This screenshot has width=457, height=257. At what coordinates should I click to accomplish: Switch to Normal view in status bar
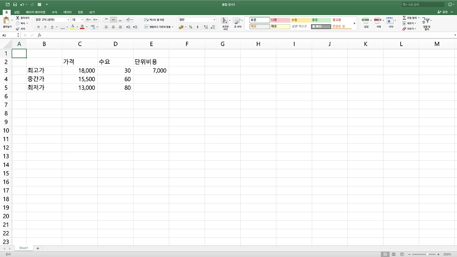point(385,254)
